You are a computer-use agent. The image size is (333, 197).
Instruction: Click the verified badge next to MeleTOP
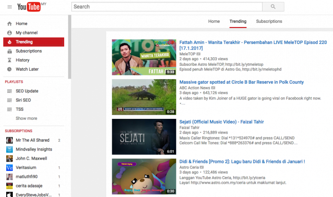coord(198,54)
